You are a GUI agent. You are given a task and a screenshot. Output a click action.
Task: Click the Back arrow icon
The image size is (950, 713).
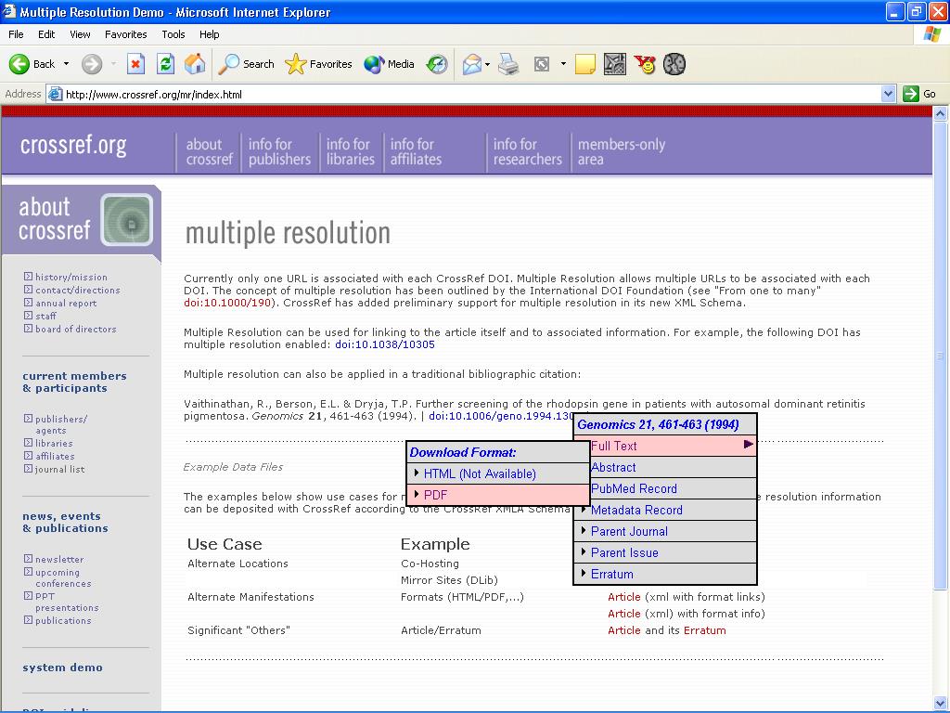[19, 64]
